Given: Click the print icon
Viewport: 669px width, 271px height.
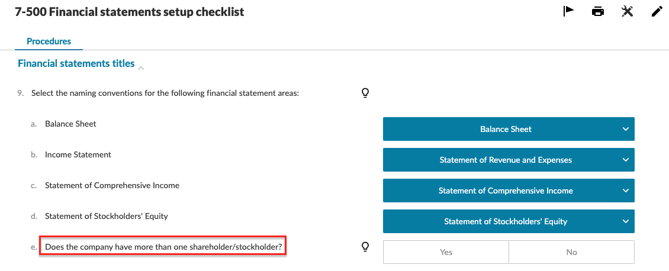Looking at the screenshot, I should pos(598,11).
